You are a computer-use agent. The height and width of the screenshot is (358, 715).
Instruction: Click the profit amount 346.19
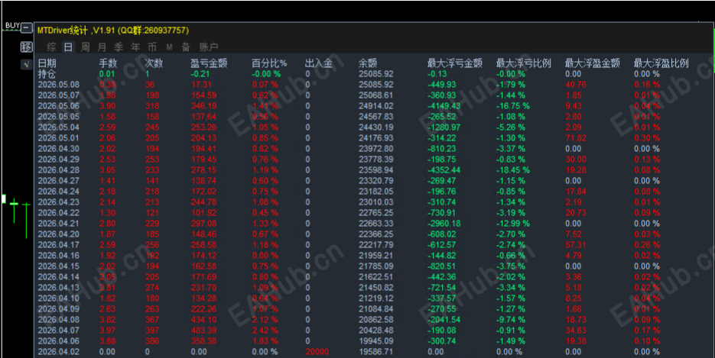click(204, 106)
